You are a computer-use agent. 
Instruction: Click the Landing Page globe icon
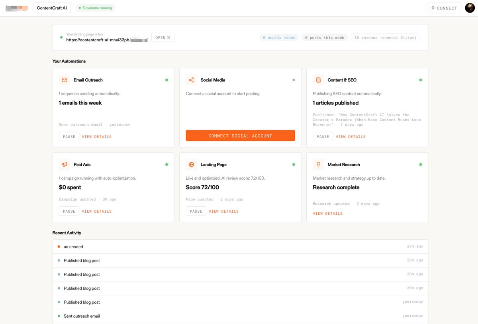point(192,165)
